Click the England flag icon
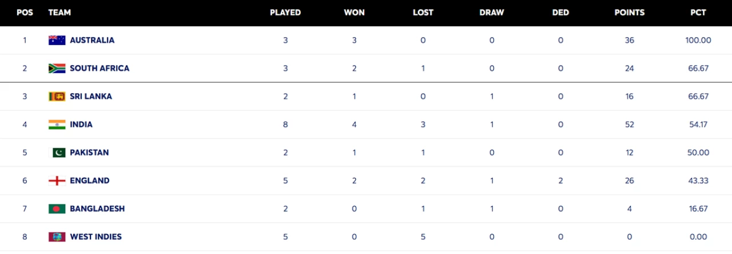732x254 pixels. point(57,180)
